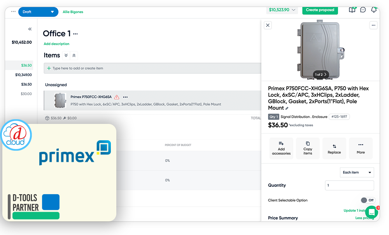Click the Copy items button
This screenshot has width=389, height=235.
[x=308, y=148]
